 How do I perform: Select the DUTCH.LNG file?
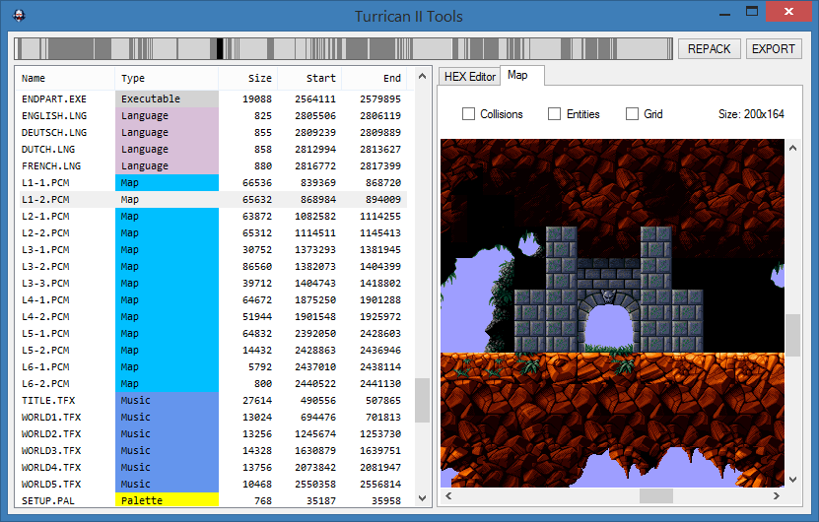coord(211,149)
